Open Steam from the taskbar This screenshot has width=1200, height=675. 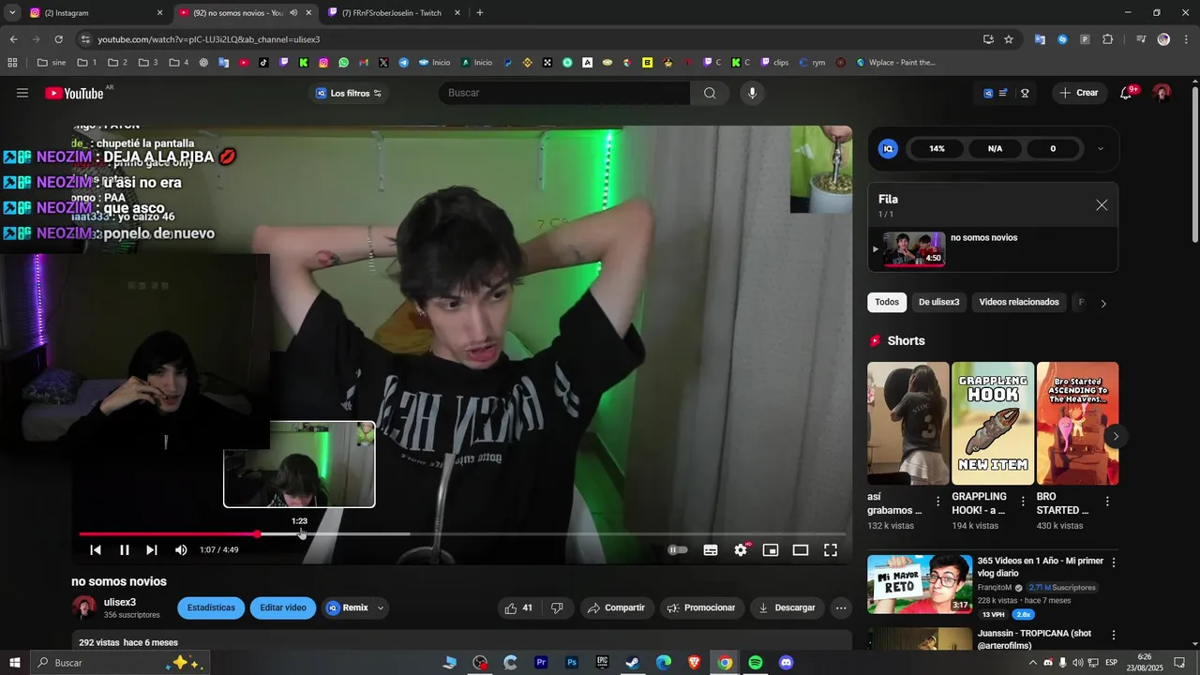point(633,663)
